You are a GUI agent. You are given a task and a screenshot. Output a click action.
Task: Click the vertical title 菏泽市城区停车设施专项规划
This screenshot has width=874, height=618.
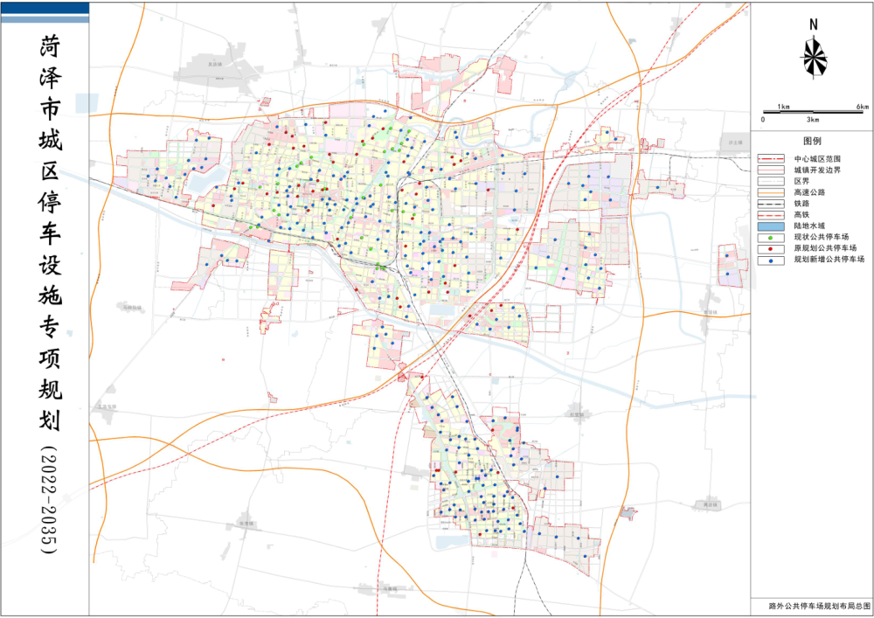pos(50,233)
